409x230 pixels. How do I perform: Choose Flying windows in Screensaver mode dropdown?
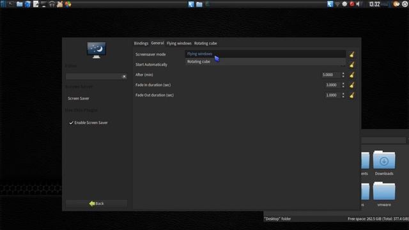click(266, 54)
